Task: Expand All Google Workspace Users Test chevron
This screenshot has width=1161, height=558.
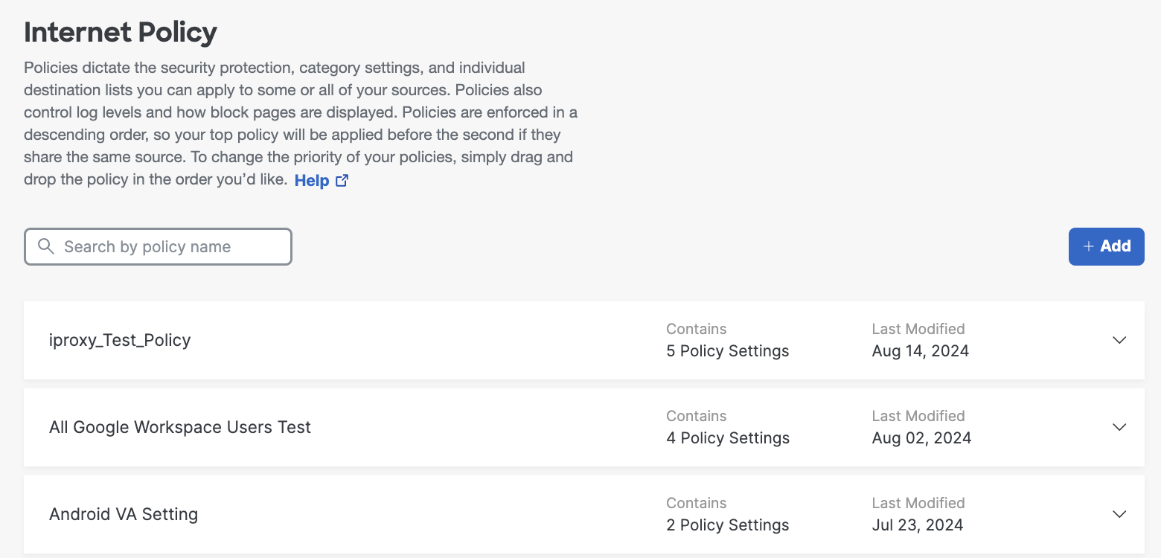Action: pyautogui.click(x=1119, y=427)
